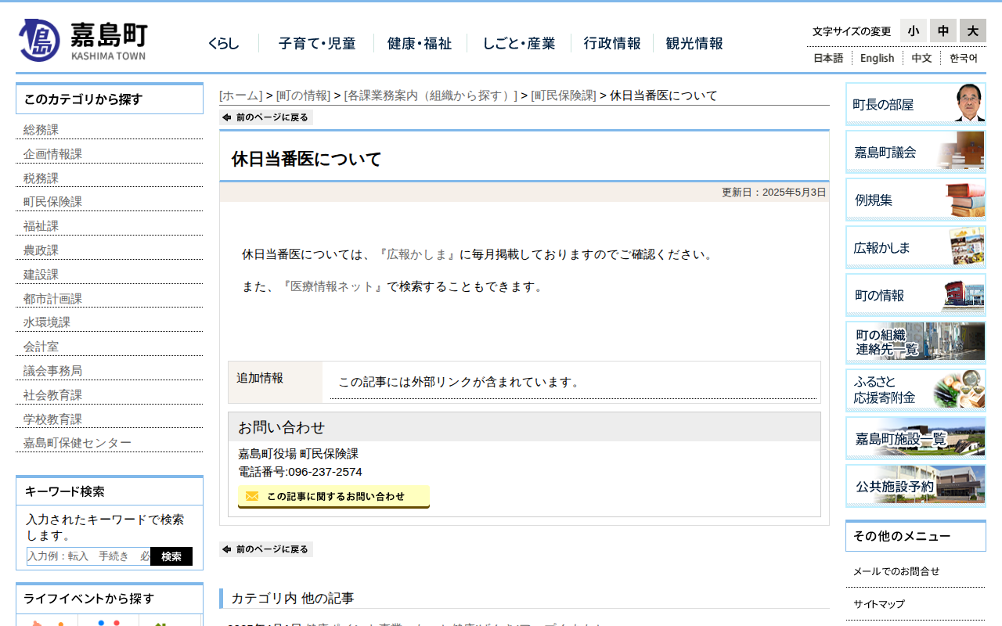The height and width of the screenshot is (626, 1002).
Task: Open the 公共施設予約 banner
Action: tap(915, 486)
